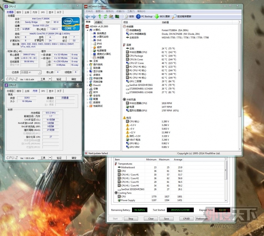Image resolution: width=264 pixels, height=236 pixels.
Task: Click BIOS 更新 green download arrow
Action: coord(162,17)
